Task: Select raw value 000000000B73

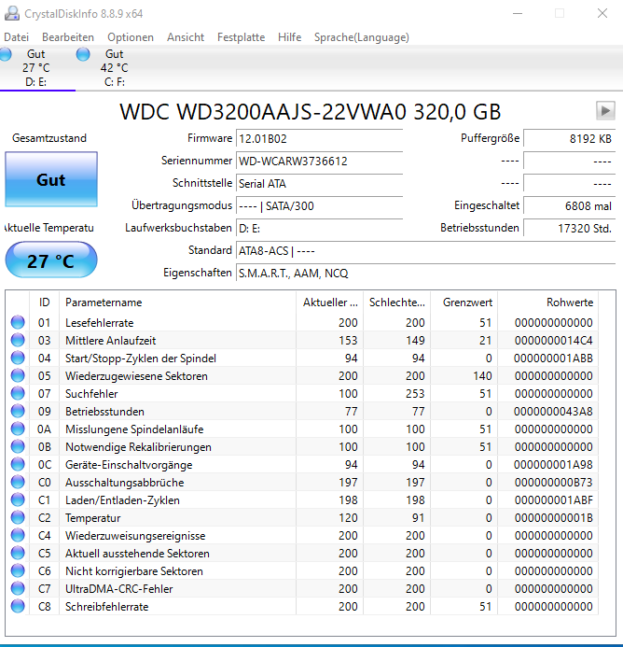Action: 553,483
